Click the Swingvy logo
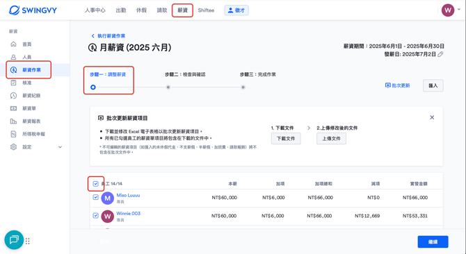The image size is (466, 254). pos(33,10)
